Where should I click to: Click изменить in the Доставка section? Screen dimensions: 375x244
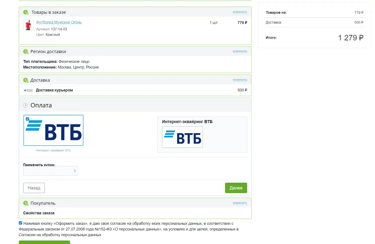coord(239,80)
